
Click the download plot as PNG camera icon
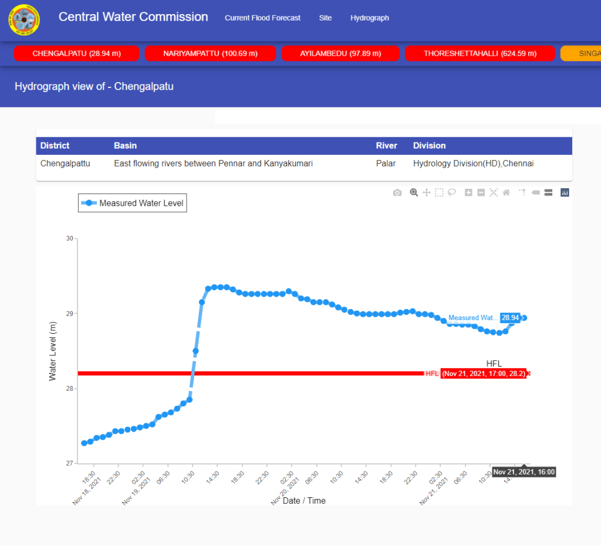point(397,192)
